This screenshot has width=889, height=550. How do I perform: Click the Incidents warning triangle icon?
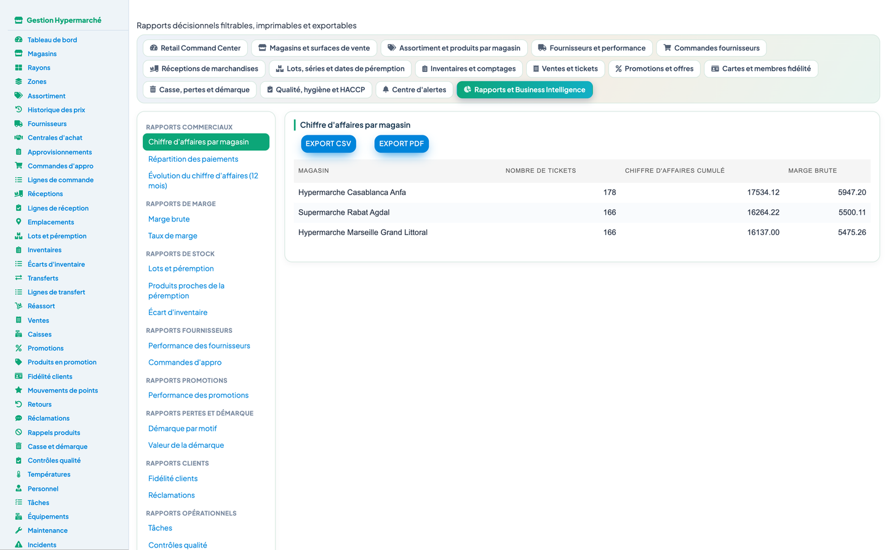(x=18, y=545)
